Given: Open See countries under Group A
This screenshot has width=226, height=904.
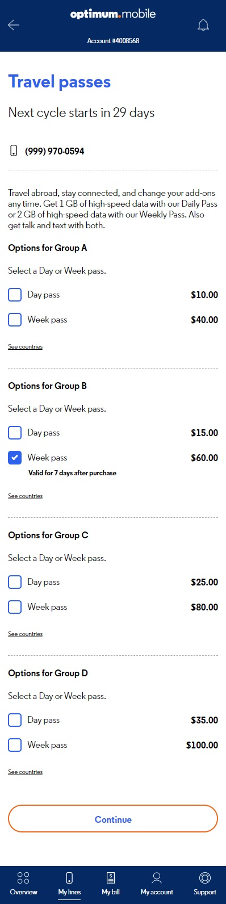Looking at the screenshot, I should point(25,346).
